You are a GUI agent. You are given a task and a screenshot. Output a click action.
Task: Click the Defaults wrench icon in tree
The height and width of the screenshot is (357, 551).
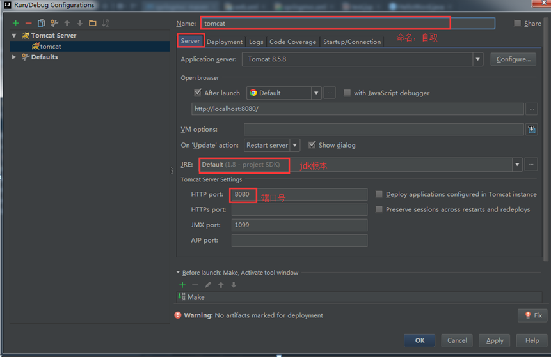26,57
